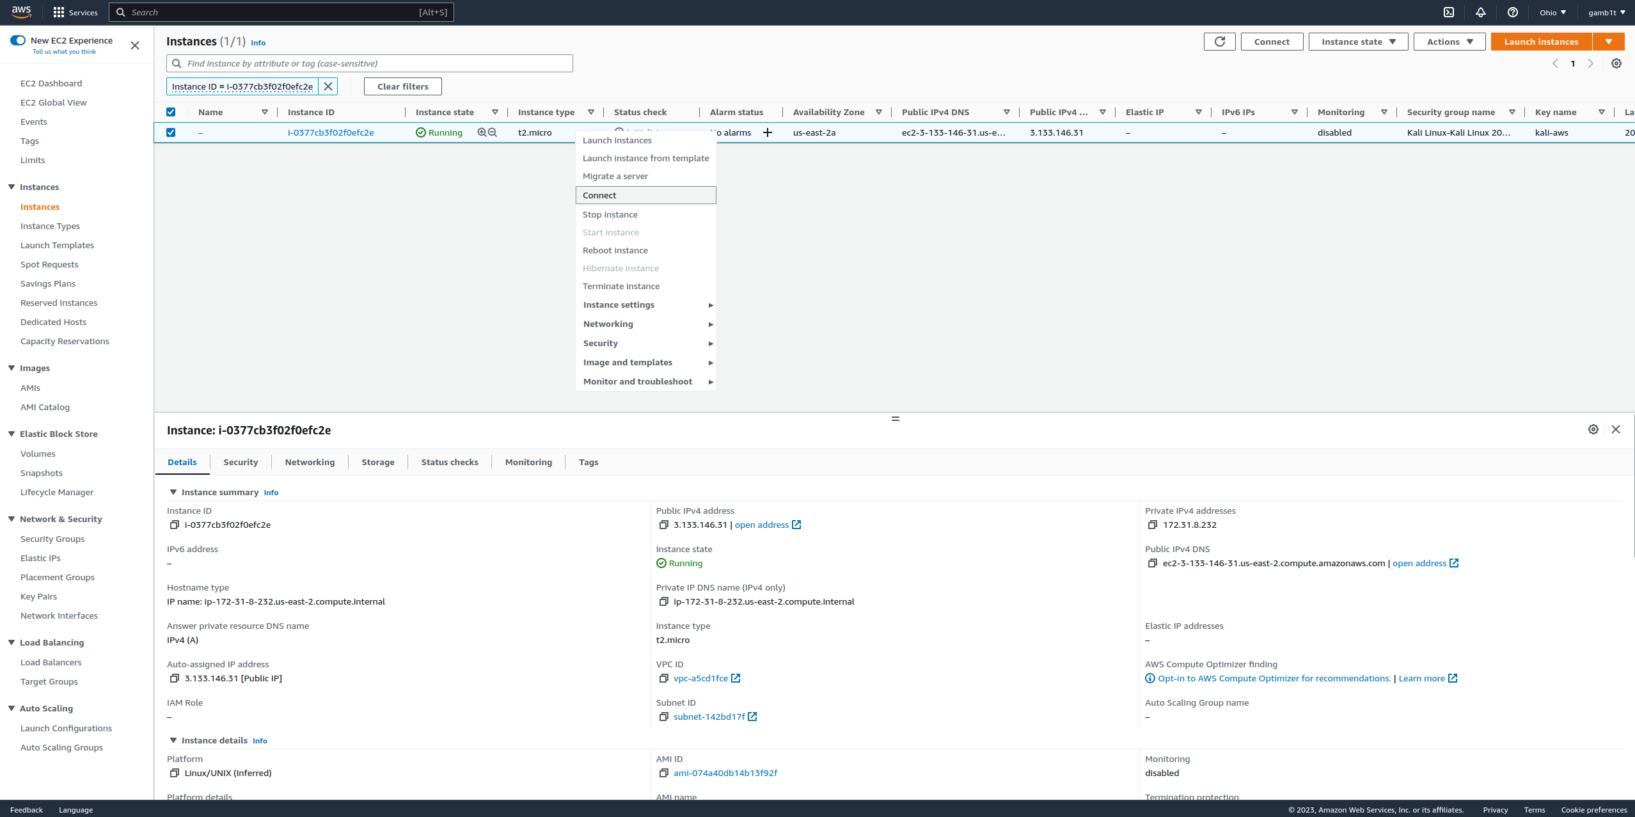
Task: Switch to the Networking details tab
Action: point(310,462)
